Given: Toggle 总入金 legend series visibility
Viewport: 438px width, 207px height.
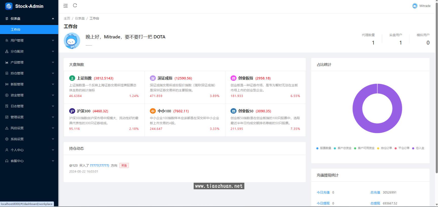Looking at the screenshot, I should (x=418, y=148).
